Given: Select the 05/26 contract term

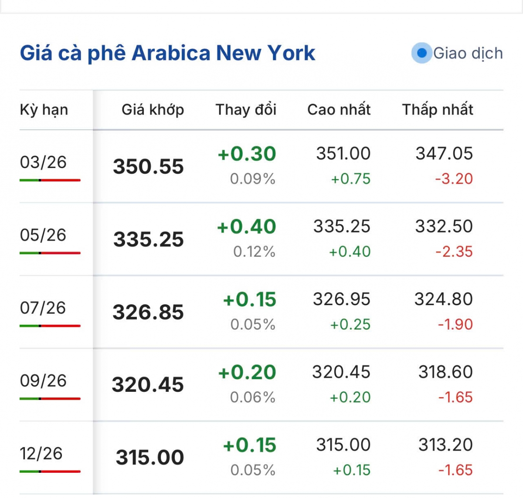Looking at the screenshot, I should 43,235.
